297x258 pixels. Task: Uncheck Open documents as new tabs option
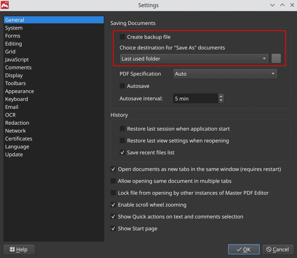click(x=113, y=169)
